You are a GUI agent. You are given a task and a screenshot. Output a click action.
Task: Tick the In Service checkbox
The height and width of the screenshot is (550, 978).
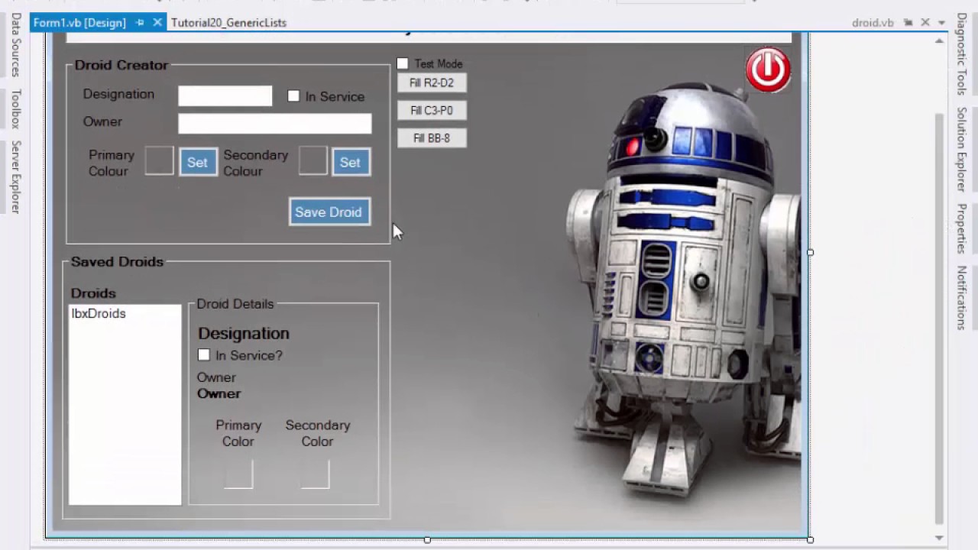pyautogui.click(x=293, y=96)
